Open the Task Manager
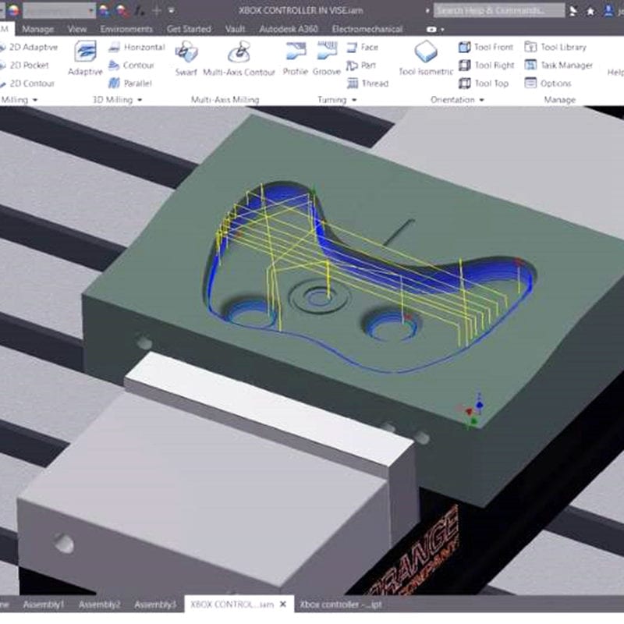The width and height of the screenshot is (624, 624). (558, 65)
